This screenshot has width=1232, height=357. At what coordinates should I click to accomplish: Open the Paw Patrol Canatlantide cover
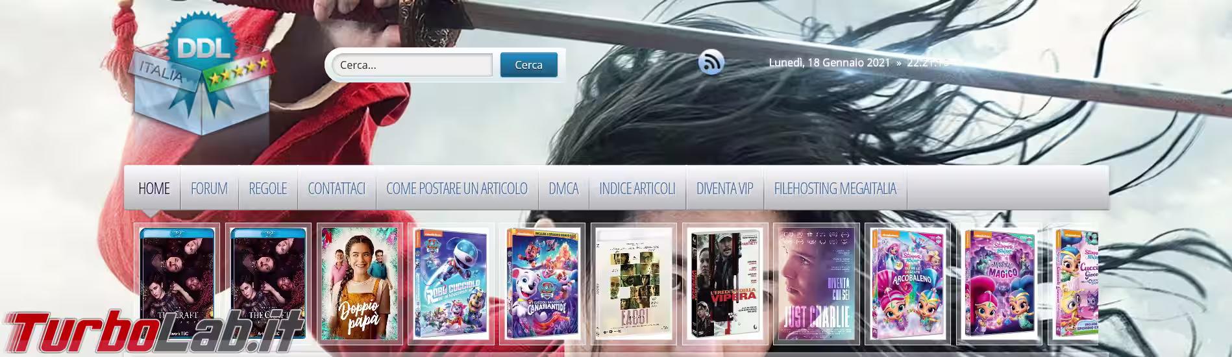pyautogui.click(x=542, y=283)
